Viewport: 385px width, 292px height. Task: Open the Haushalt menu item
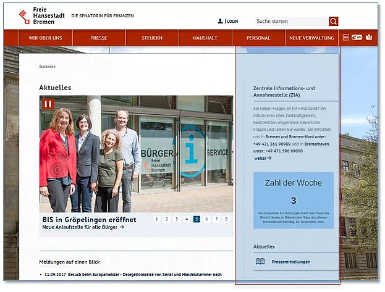pos(205,38)
